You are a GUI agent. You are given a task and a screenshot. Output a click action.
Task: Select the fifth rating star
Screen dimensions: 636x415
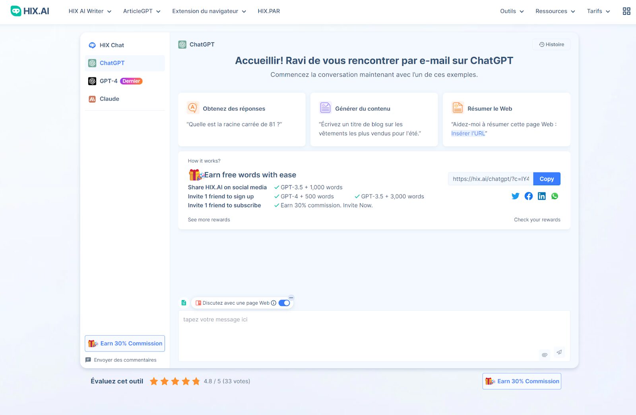[x=196, y=381]
